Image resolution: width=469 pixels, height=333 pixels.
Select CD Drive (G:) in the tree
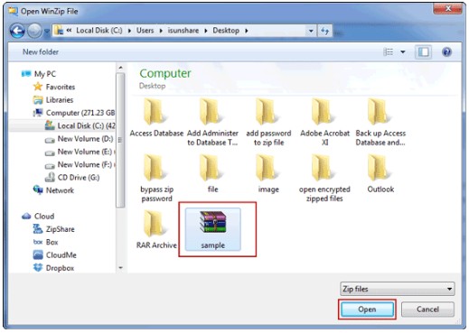(72, 177)
